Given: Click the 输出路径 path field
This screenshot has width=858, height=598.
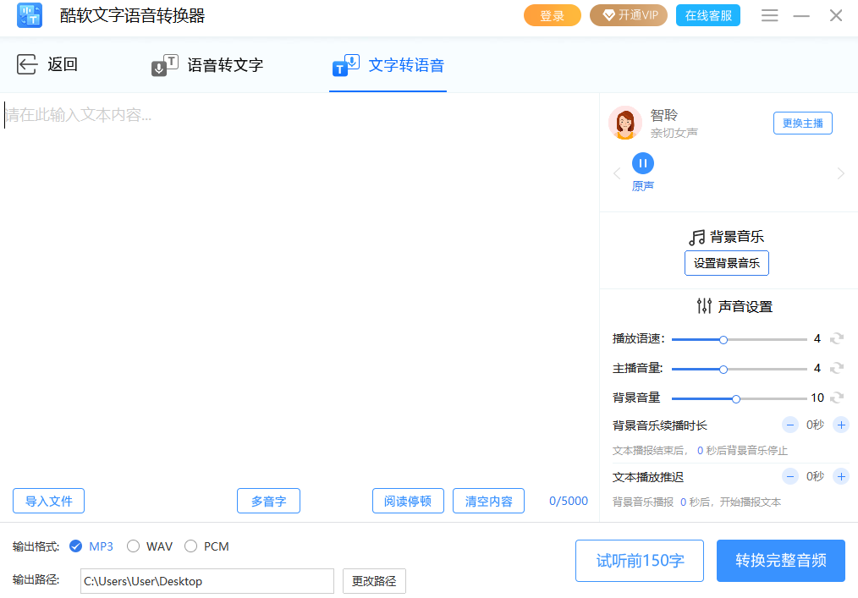Looking at the screenshot, I should pyautogui.click(x=207, y=581).
